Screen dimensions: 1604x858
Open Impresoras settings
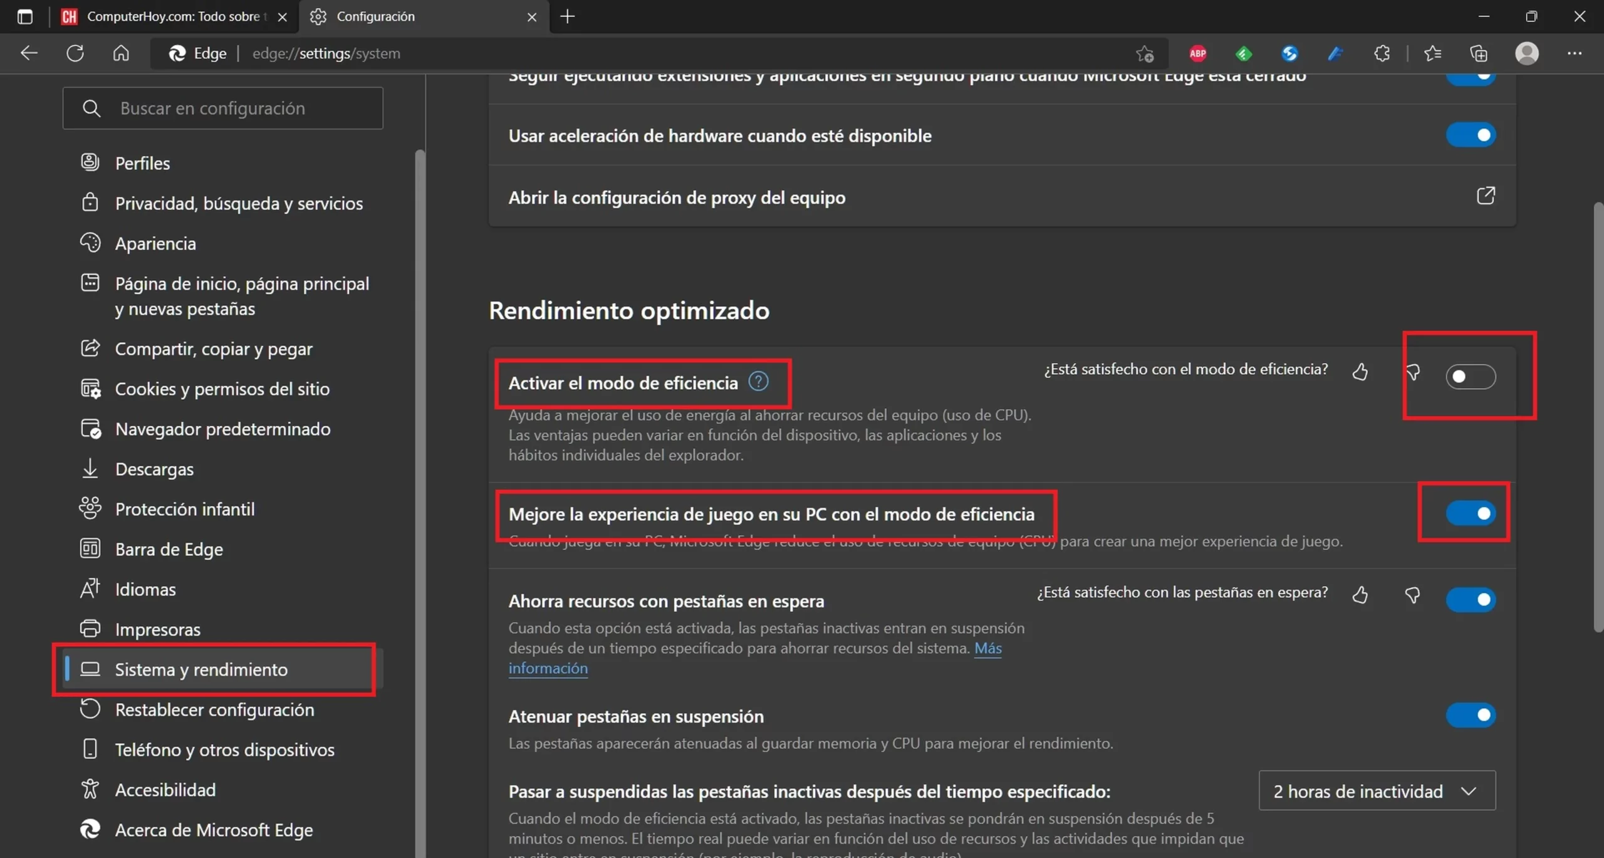pos(222,629)
